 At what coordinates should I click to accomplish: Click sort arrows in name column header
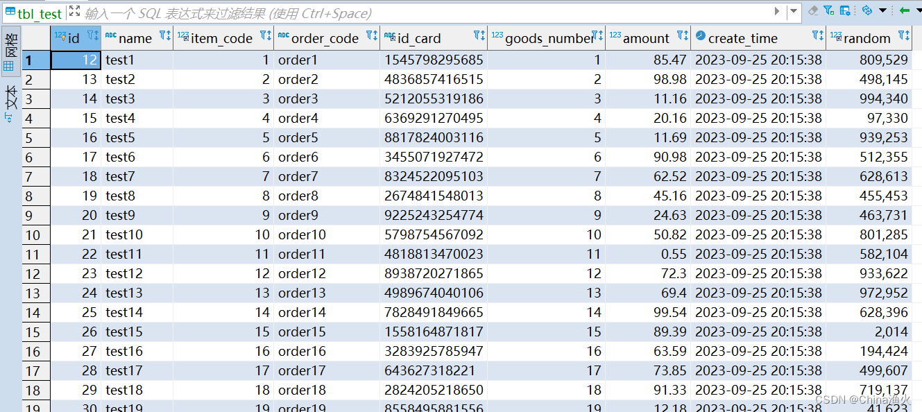(x=169, y=35)
